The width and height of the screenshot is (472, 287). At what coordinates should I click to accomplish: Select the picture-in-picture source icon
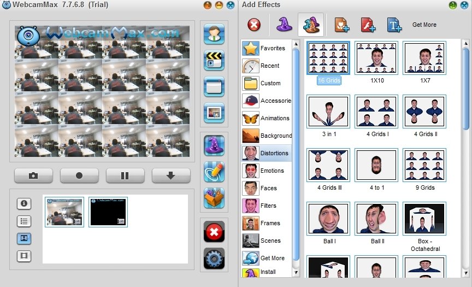tap(214, 113)
